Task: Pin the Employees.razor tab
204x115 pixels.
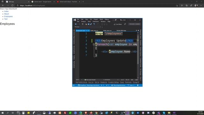Action: 87,31
